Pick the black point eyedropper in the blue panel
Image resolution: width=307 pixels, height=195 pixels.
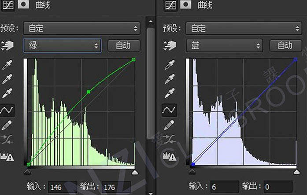[x=170, y=65]
